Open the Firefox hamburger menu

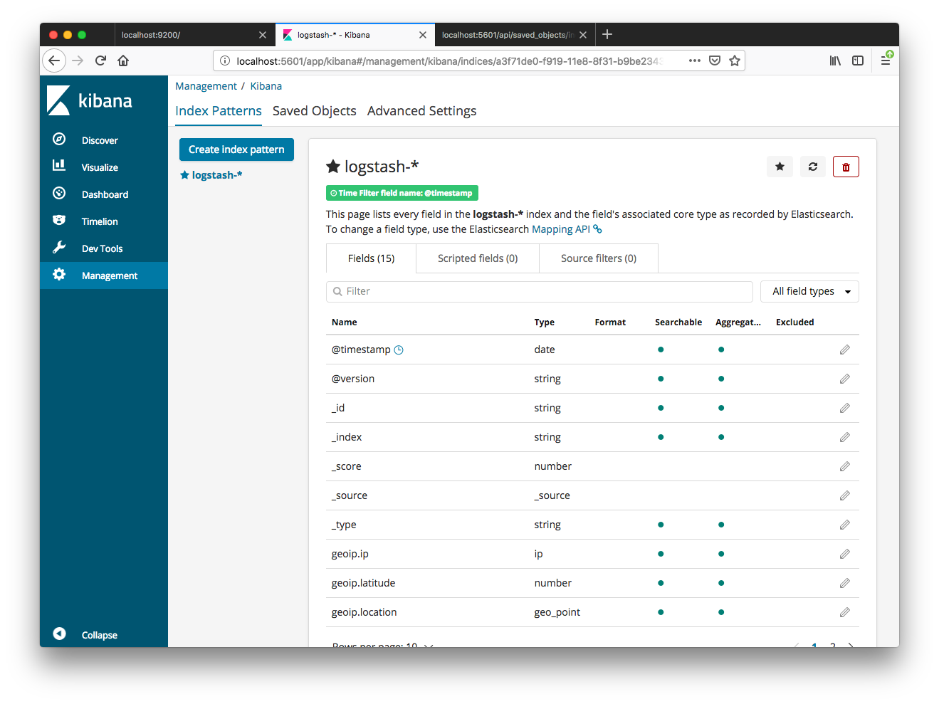[x=886, y=61]
